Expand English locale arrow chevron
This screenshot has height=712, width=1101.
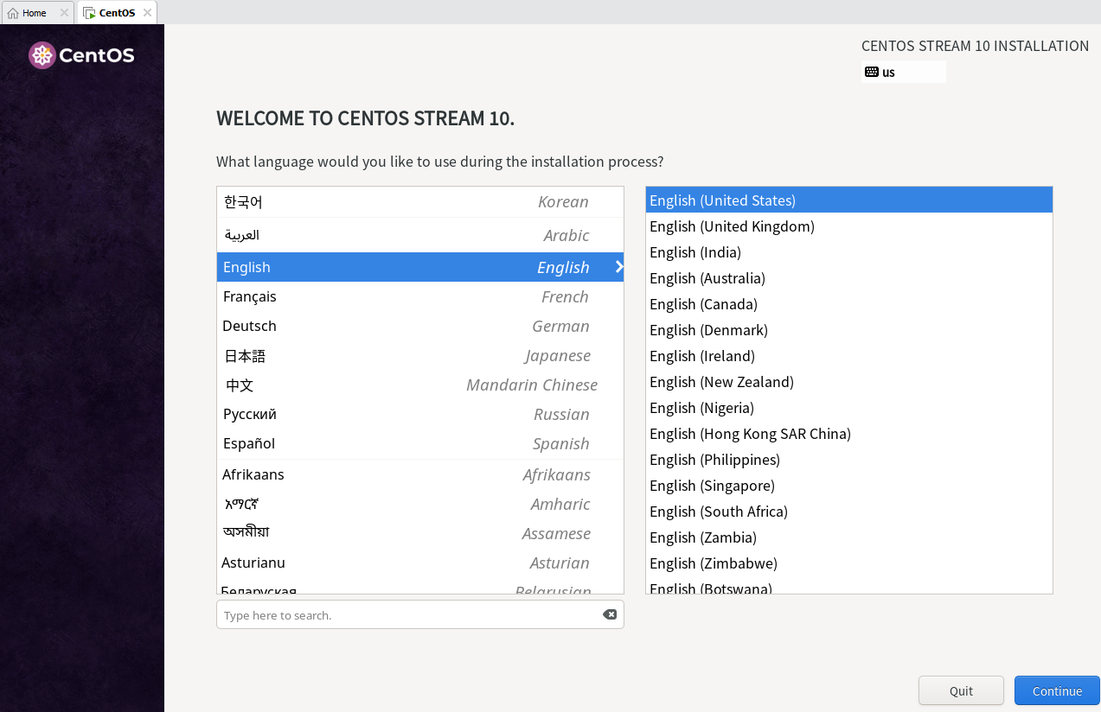pyautogui.click(x=619, y=267)
